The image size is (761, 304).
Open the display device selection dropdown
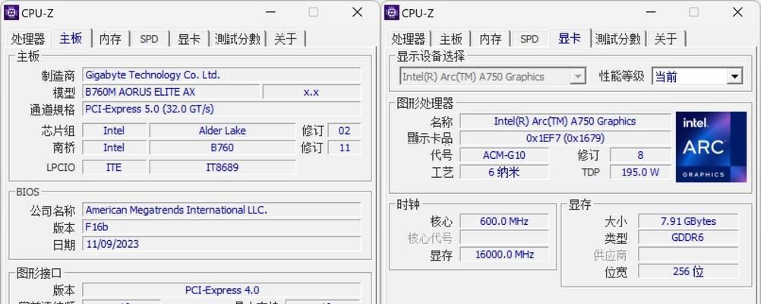[492, 76]
